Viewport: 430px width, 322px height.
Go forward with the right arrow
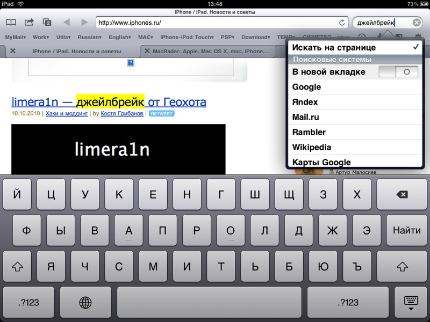[x=84, y=22]
